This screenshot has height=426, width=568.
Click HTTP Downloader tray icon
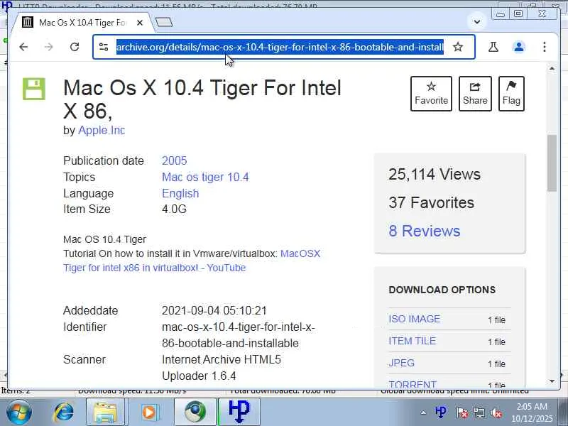(441, 413)
